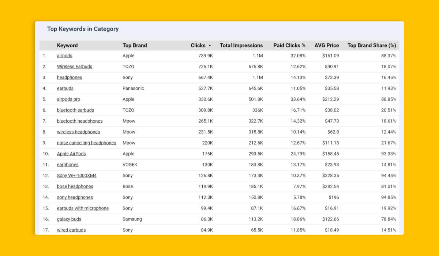Open the airpods keyword link
This screenshot has width=439, height=256.
pos(64,56)
